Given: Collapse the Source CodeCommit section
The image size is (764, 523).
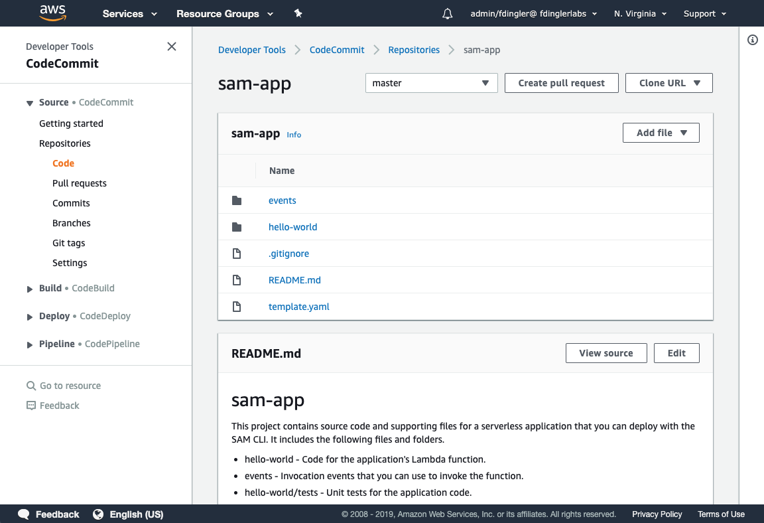Looking at the screenshot, I should (30, 103).
